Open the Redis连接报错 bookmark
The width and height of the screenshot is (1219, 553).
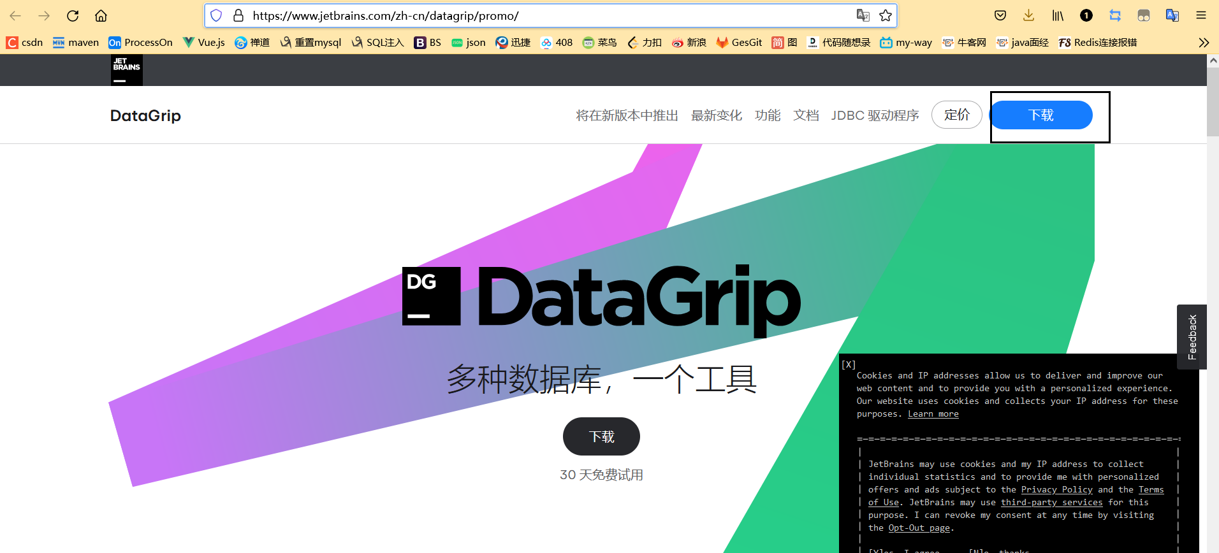(1097, 43)
